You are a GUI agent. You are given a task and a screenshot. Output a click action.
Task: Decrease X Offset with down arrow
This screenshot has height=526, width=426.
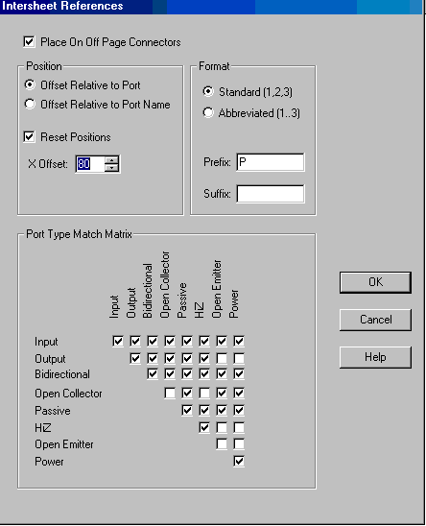[111, 167]
